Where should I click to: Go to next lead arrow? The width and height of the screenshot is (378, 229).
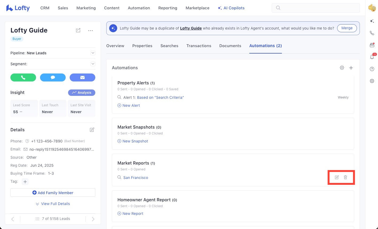point(93,219)
